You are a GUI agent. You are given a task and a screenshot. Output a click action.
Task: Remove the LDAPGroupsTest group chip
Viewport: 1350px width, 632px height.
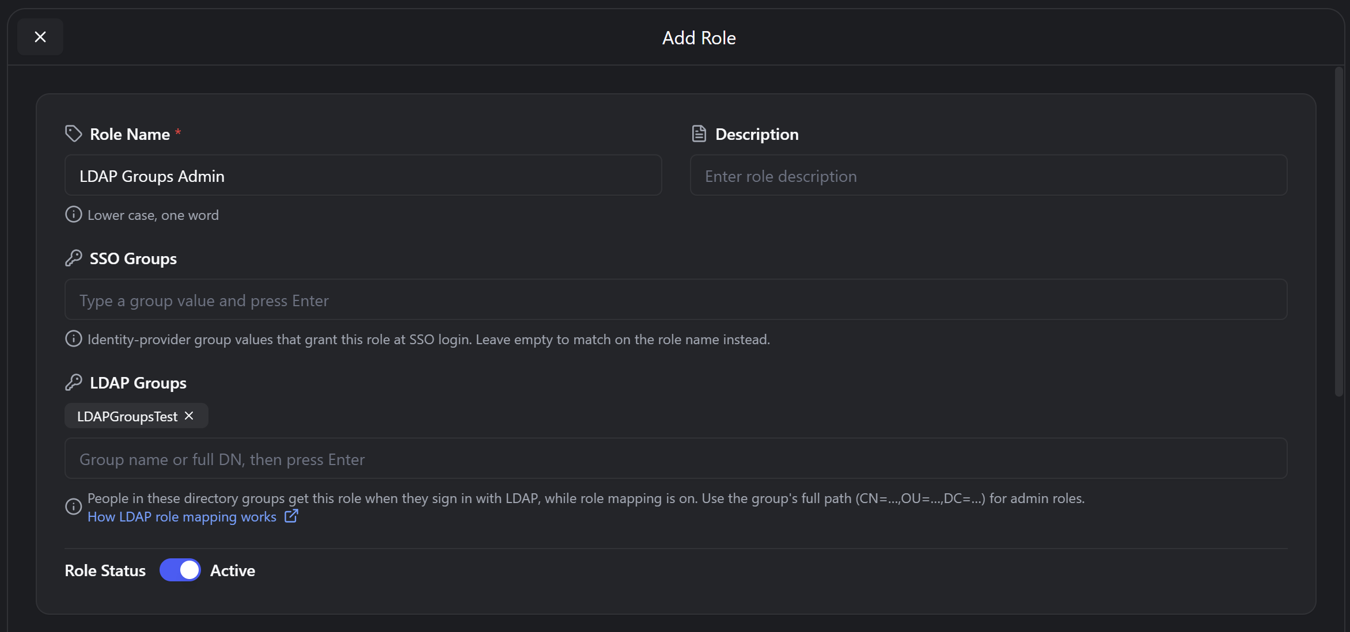[x=189, y=416]
